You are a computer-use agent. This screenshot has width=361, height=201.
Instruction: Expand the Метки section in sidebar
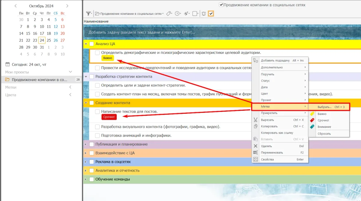[70, 87]
